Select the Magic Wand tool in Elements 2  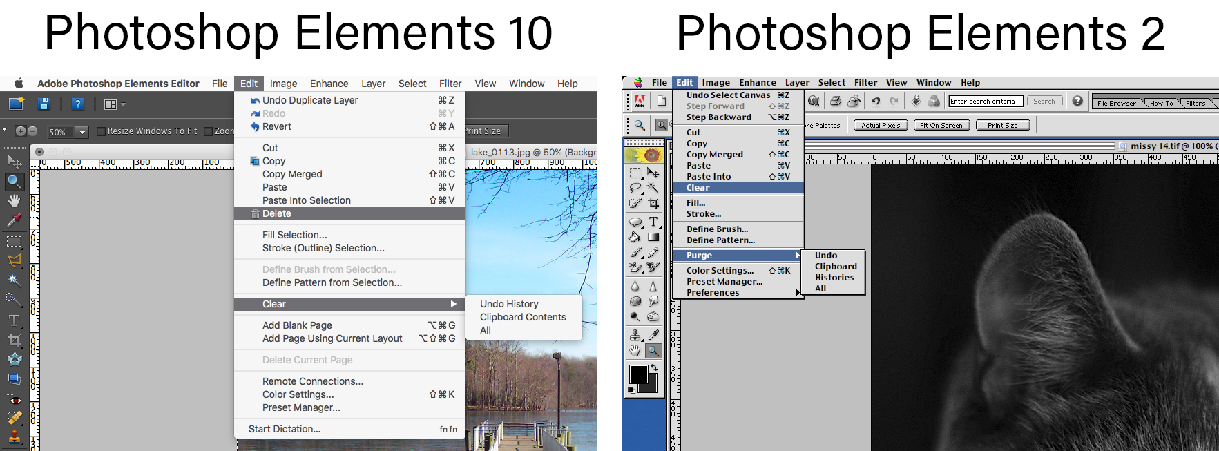[x=653, y=188]
